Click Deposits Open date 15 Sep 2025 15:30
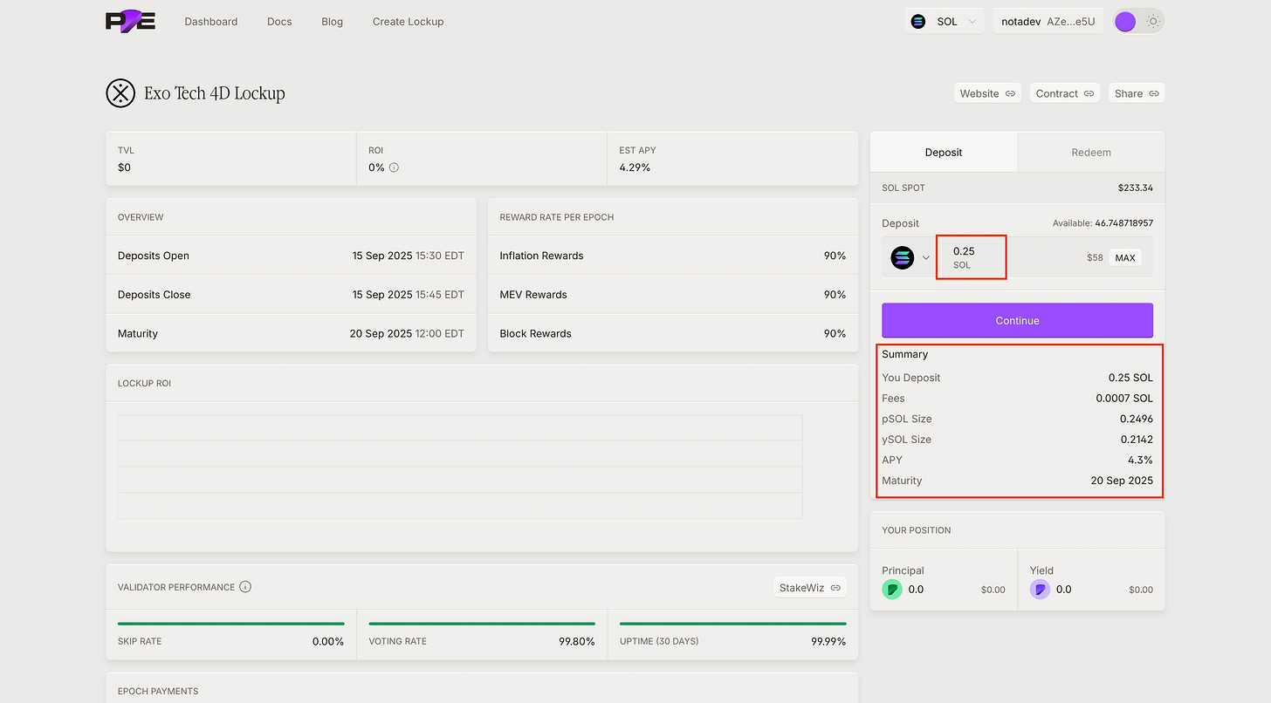 [409, 256]
